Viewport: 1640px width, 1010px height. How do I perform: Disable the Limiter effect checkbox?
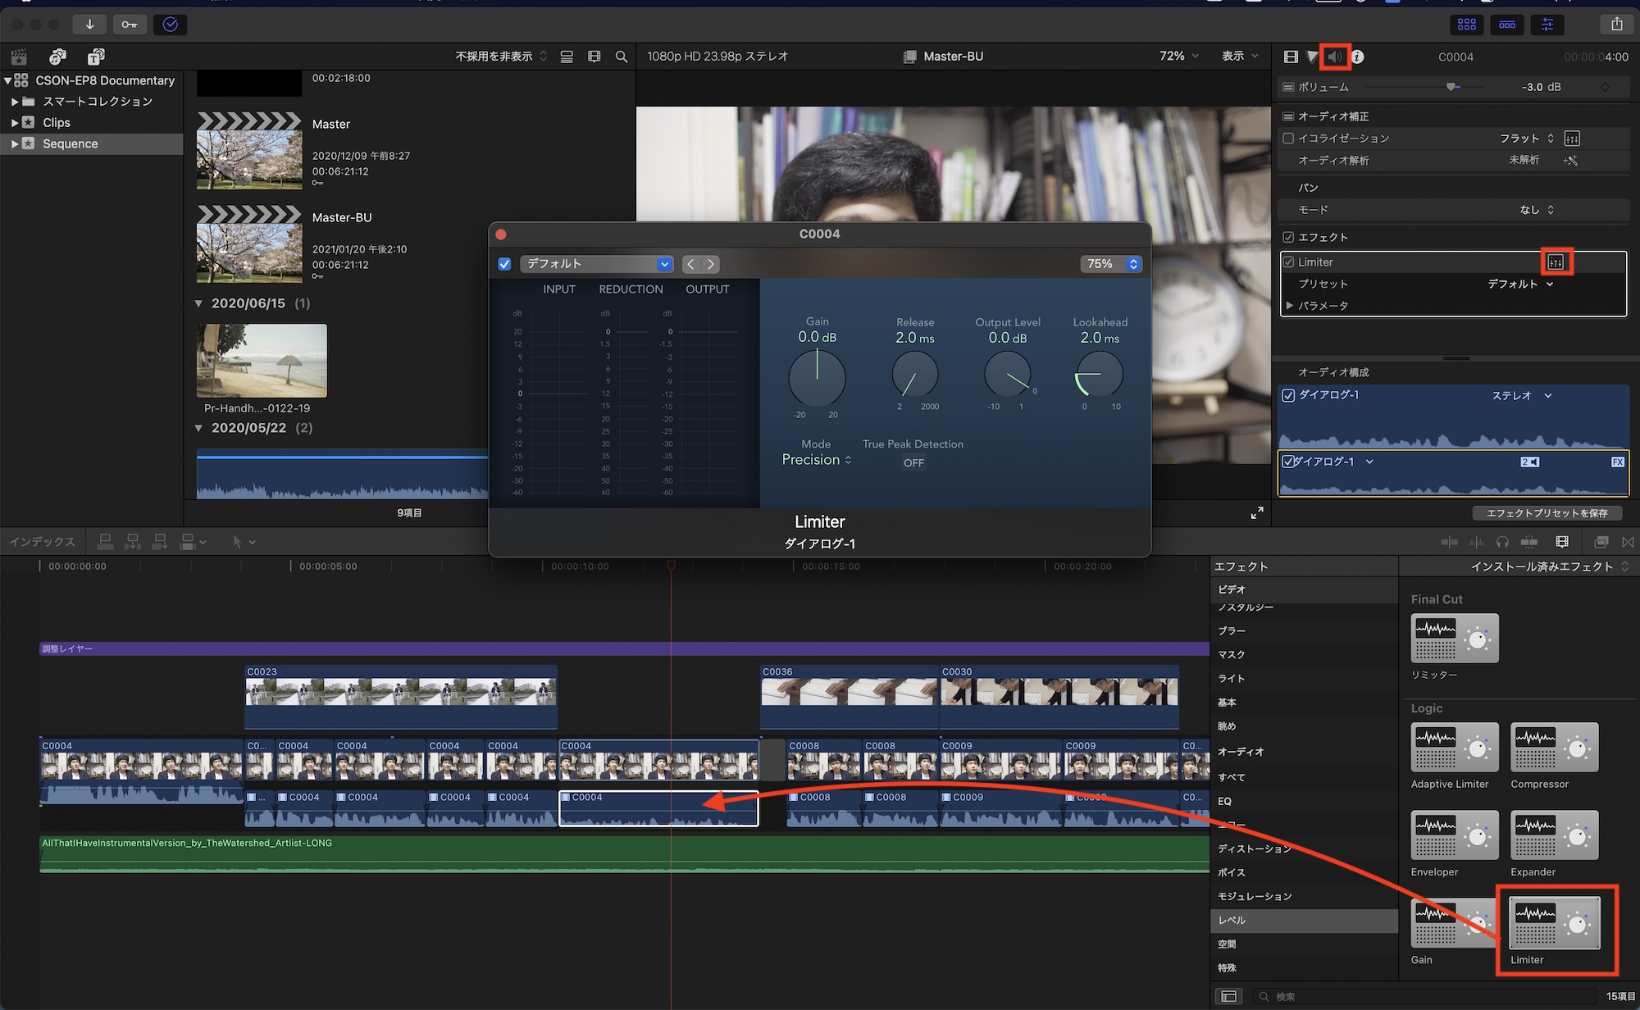click(x=1289, y=262)
